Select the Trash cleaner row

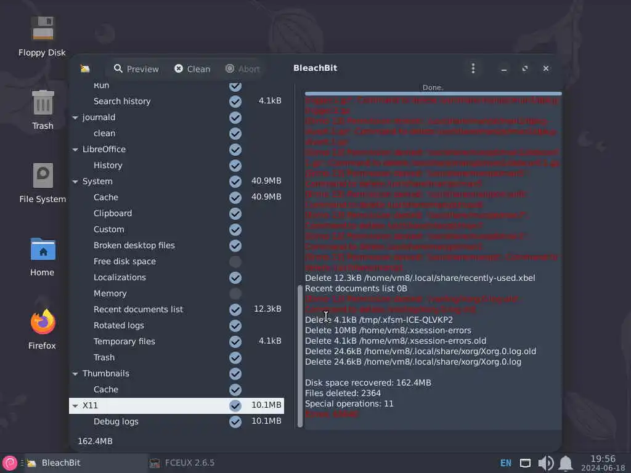click(176, 358)
